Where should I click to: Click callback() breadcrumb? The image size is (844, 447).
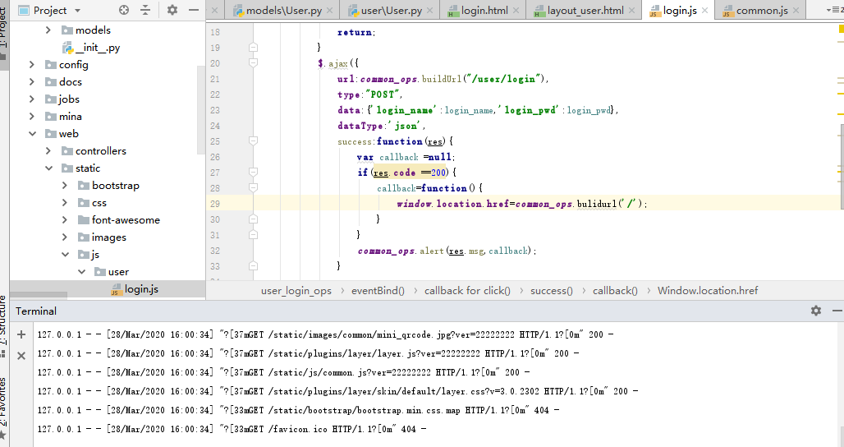pyautogui.click(x=615, y=291)
